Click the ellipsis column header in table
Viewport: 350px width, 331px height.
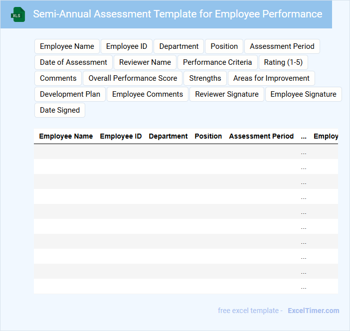point(304,136)
